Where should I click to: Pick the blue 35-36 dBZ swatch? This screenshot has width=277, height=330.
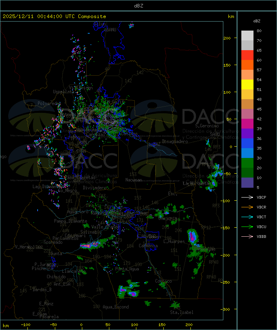point(247,143)
